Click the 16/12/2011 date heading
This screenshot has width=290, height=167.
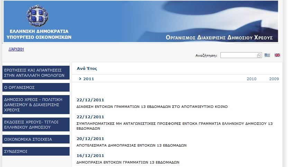90,156
